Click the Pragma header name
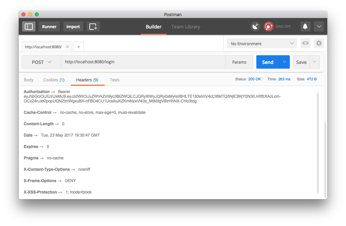The height and width of the screenshot is (226, 346). click(x=31, y=158)
